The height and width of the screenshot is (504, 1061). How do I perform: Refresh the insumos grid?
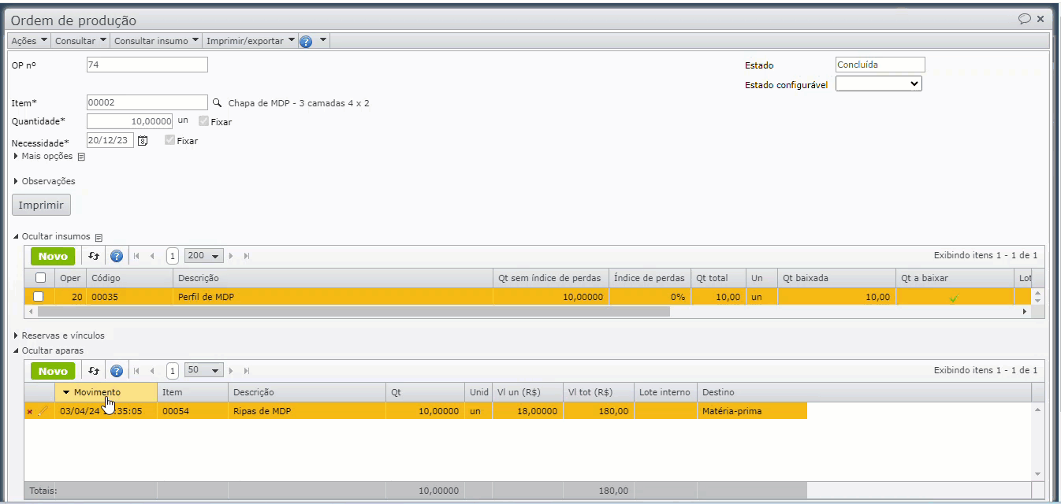click(x=94, y=256)
